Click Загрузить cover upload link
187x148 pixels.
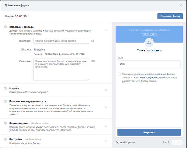tap(39, 50)
